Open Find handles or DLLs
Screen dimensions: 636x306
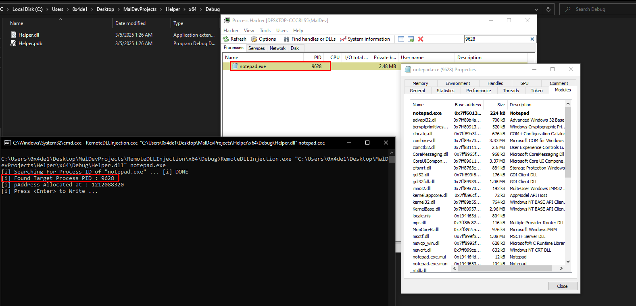310,39
